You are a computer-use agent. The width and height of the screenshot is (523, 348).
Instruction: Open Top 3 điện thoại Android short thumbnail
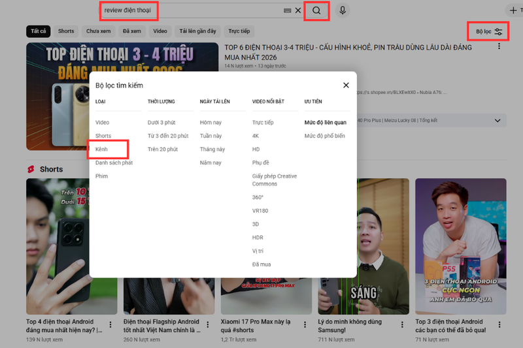[x=461, y=246]
